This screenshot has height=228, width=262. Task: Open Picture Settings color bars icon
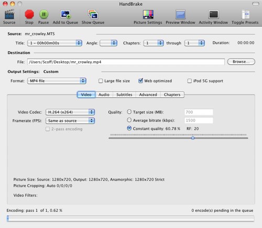[148, 14]
